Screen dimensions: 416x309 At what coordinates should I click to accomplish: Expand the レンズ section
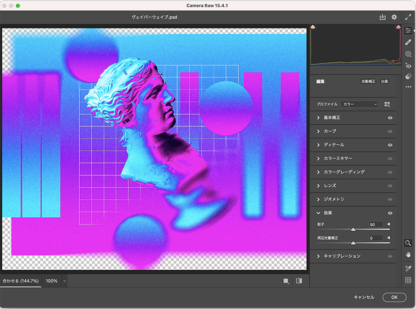tap(318, 186)
